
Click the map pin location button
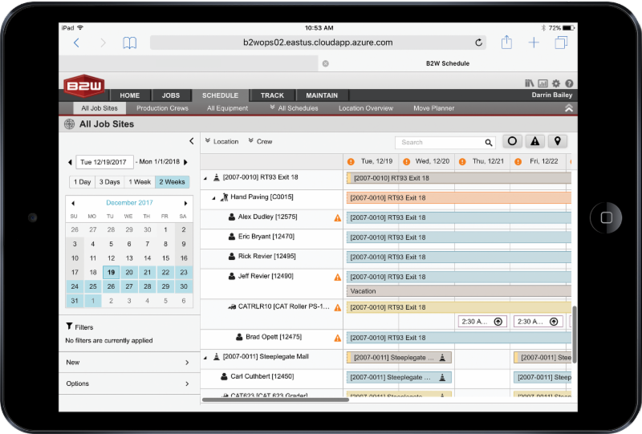pyautogui.click(x=557, y=141)
